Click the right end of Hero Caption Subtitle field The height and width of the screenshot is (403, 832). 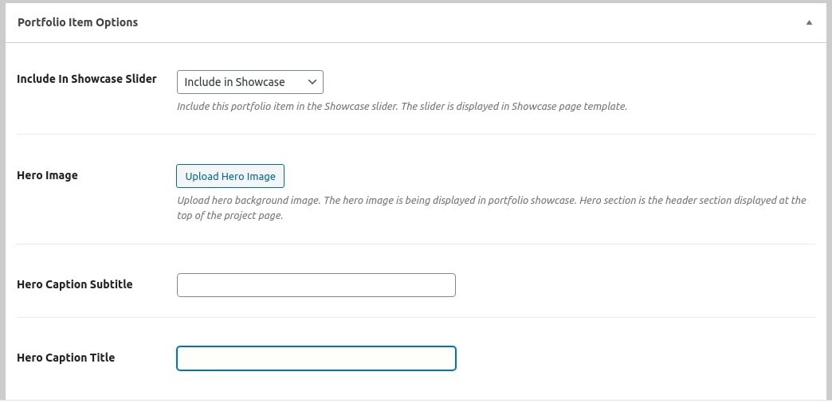point(442,285)
